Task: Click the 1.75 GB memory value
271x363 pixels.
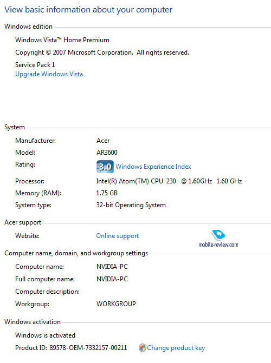Action: point(107,193)
